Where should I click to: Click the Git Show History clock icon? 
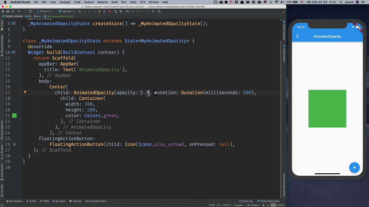pyautogui.click(x=148, y=11)
